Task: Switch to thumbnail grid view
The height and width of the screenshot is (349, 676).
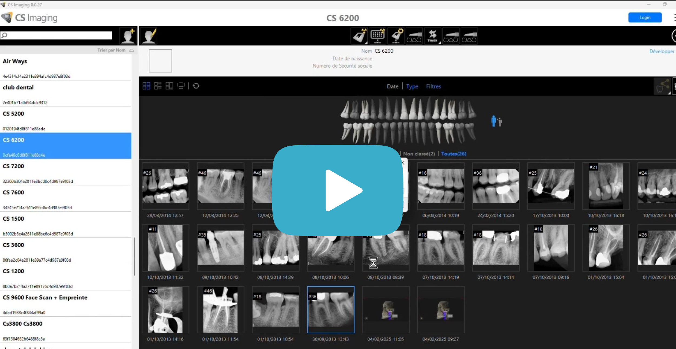Action: click(146, 86)
